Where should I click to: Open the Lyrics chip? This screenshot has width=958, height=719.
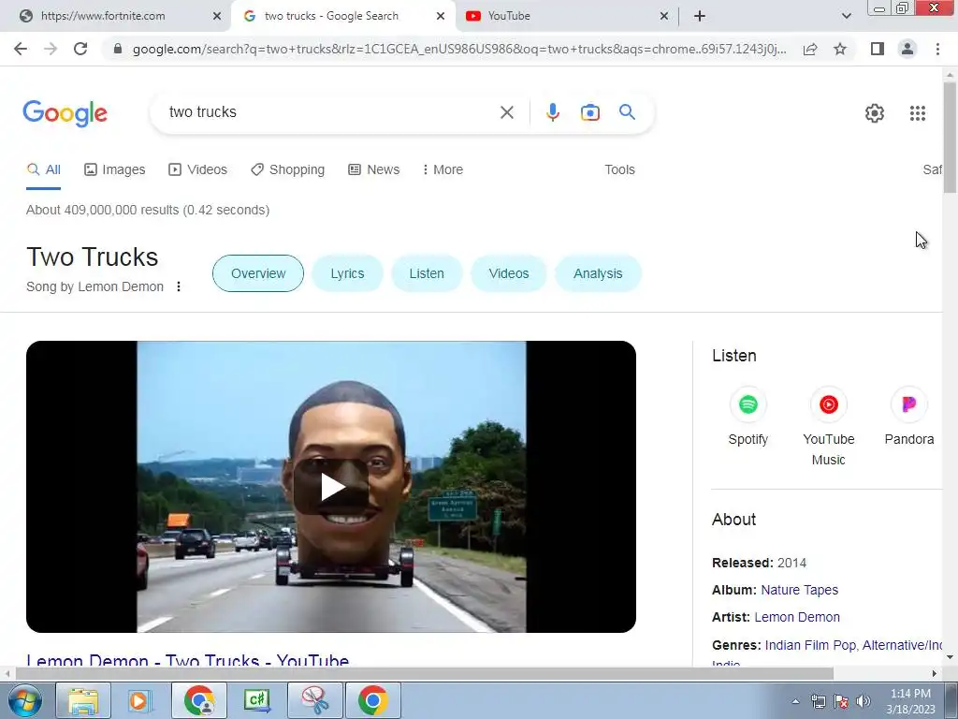coord(347,273)
